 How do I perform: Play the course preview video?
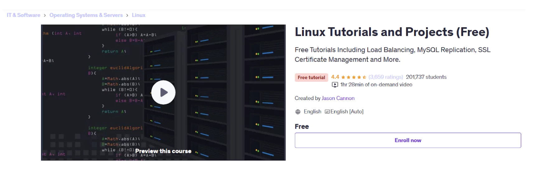coord(163,93)
